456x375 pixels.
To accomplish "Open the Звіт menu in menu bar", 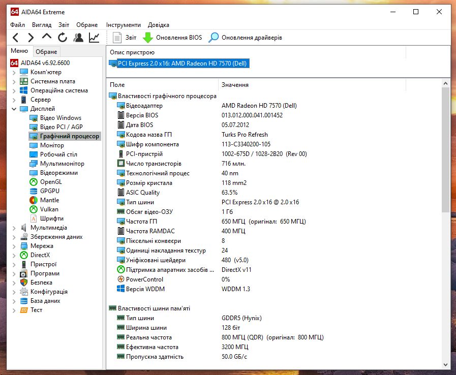I will pos(64,25).
